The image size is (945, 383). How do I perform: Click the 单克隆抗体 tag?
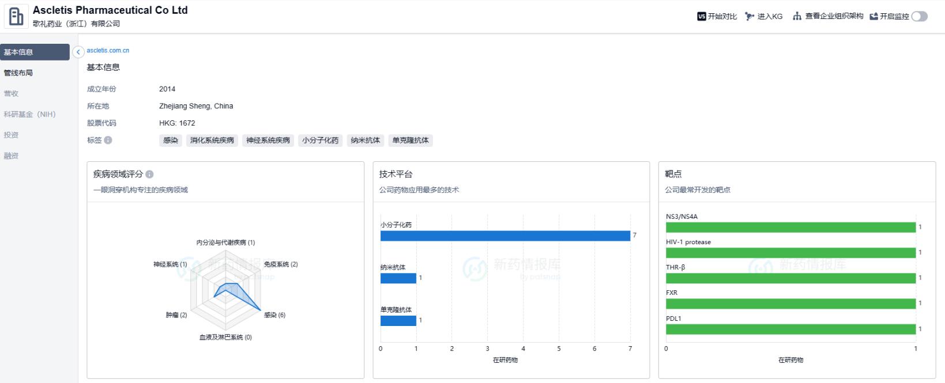point(411,140)
